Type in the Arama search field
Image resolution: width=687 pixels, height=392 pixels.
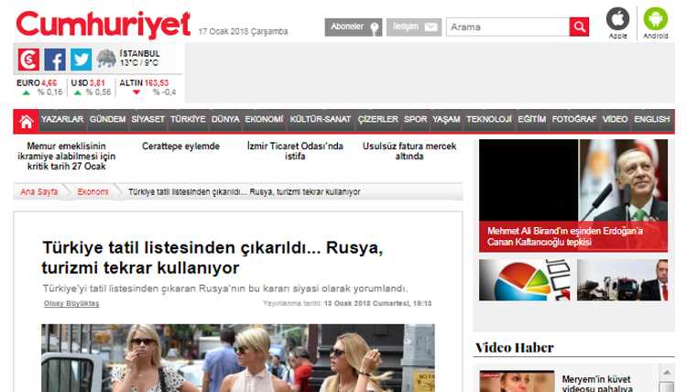click(x=507, y=27)
